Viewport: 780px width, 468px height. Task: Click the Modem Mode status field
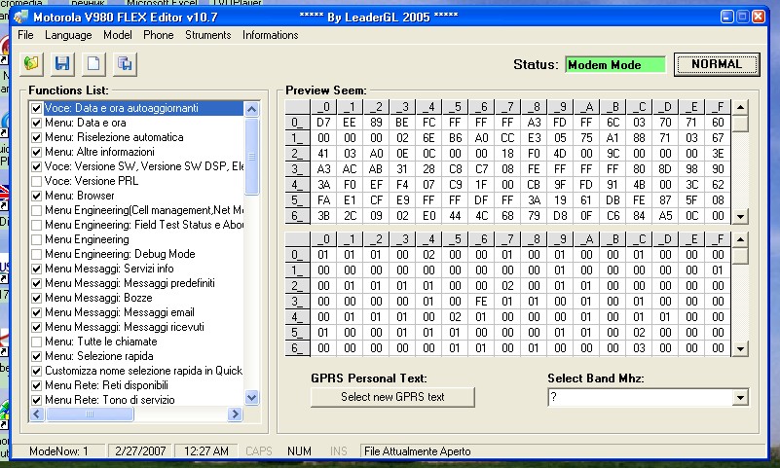point(615,65)
